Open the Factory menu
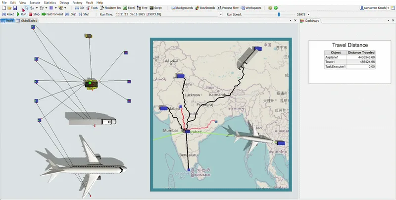Screen dimensions: 396x200 77,2
